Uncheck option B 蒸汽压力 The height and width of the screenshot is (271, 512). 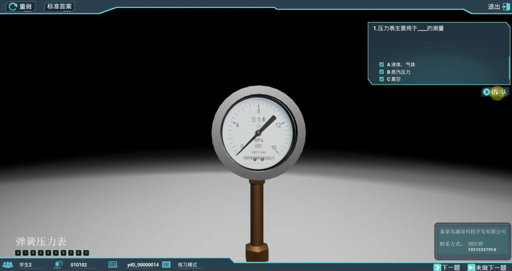(382, 72)
